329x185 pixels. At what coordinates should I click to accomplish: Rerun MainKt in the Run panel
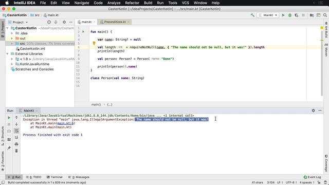(x=9, y=118)
